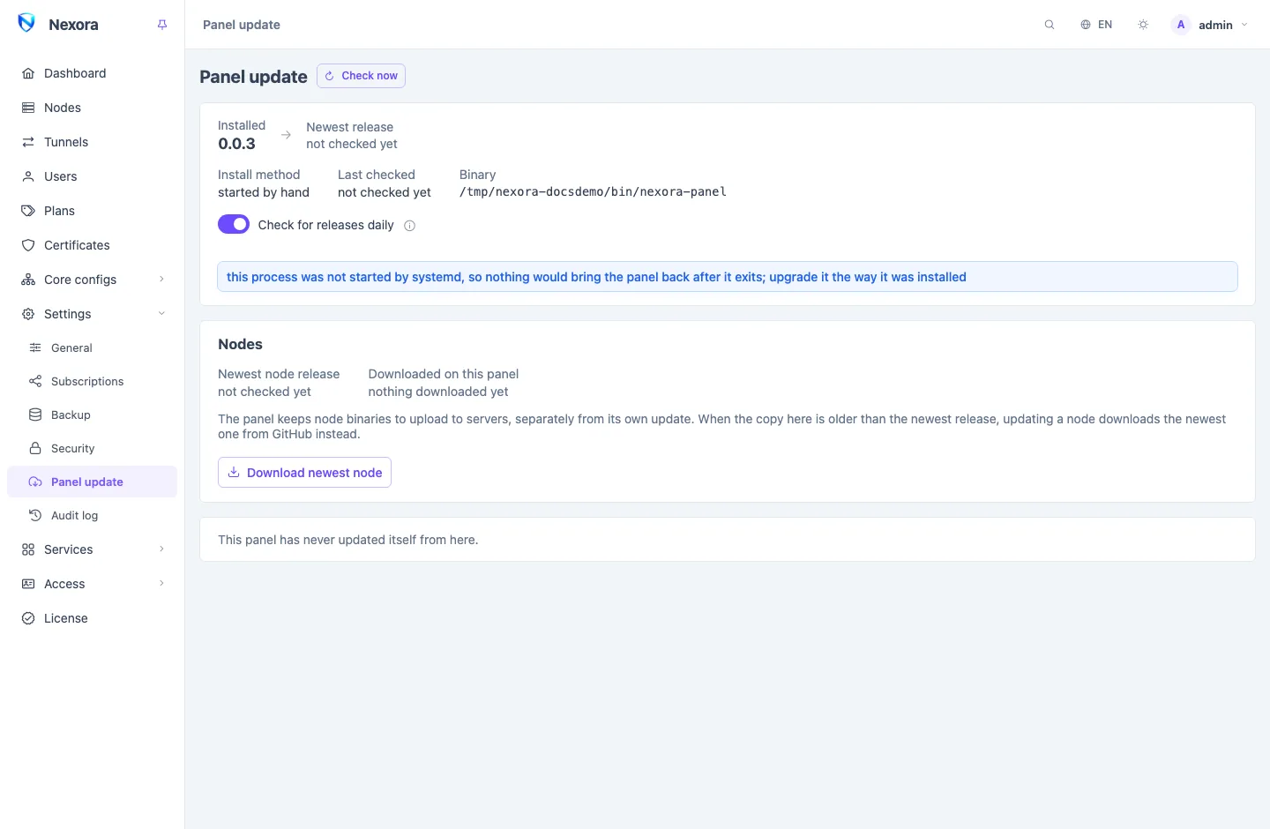1270x829 pixels.
Task: Click the 'nothing downloaded yet' value
Action: (x=438, y=392)
